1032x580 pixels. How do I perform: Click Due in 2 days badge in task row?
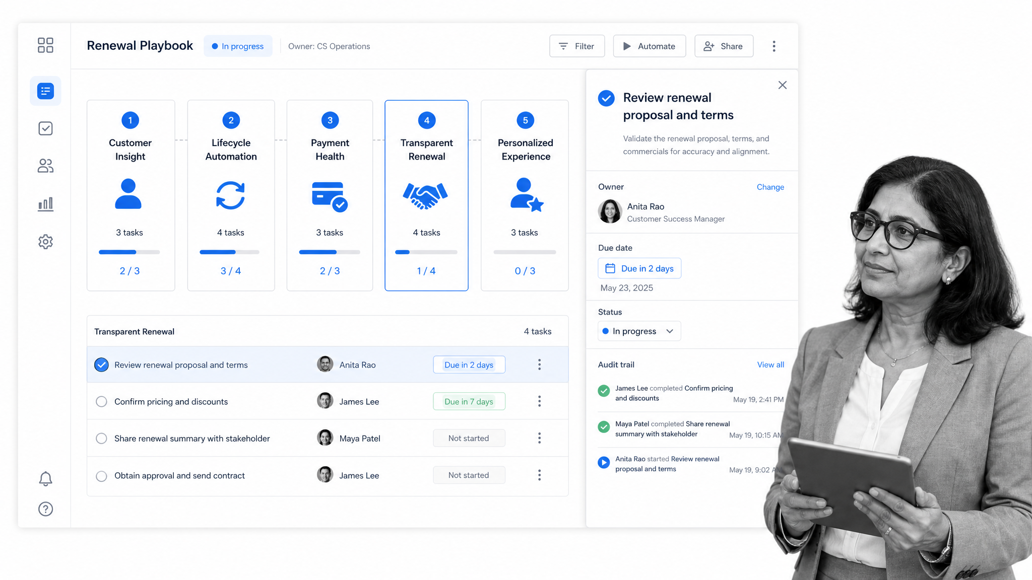[x=469, y=365]
